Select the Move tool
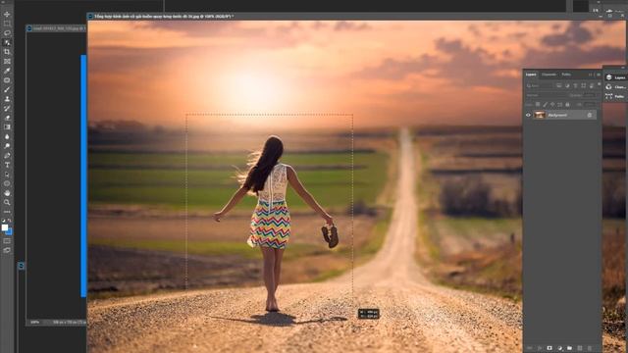Image resolution: width=628 pixels, height=353 pixels. pyautogui.click(x=7, y=14)
